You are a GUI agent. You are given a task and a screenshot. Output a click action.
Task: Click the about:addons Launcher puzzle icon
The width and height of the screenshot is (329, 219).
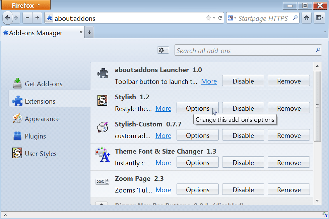(x=103, y=73)
